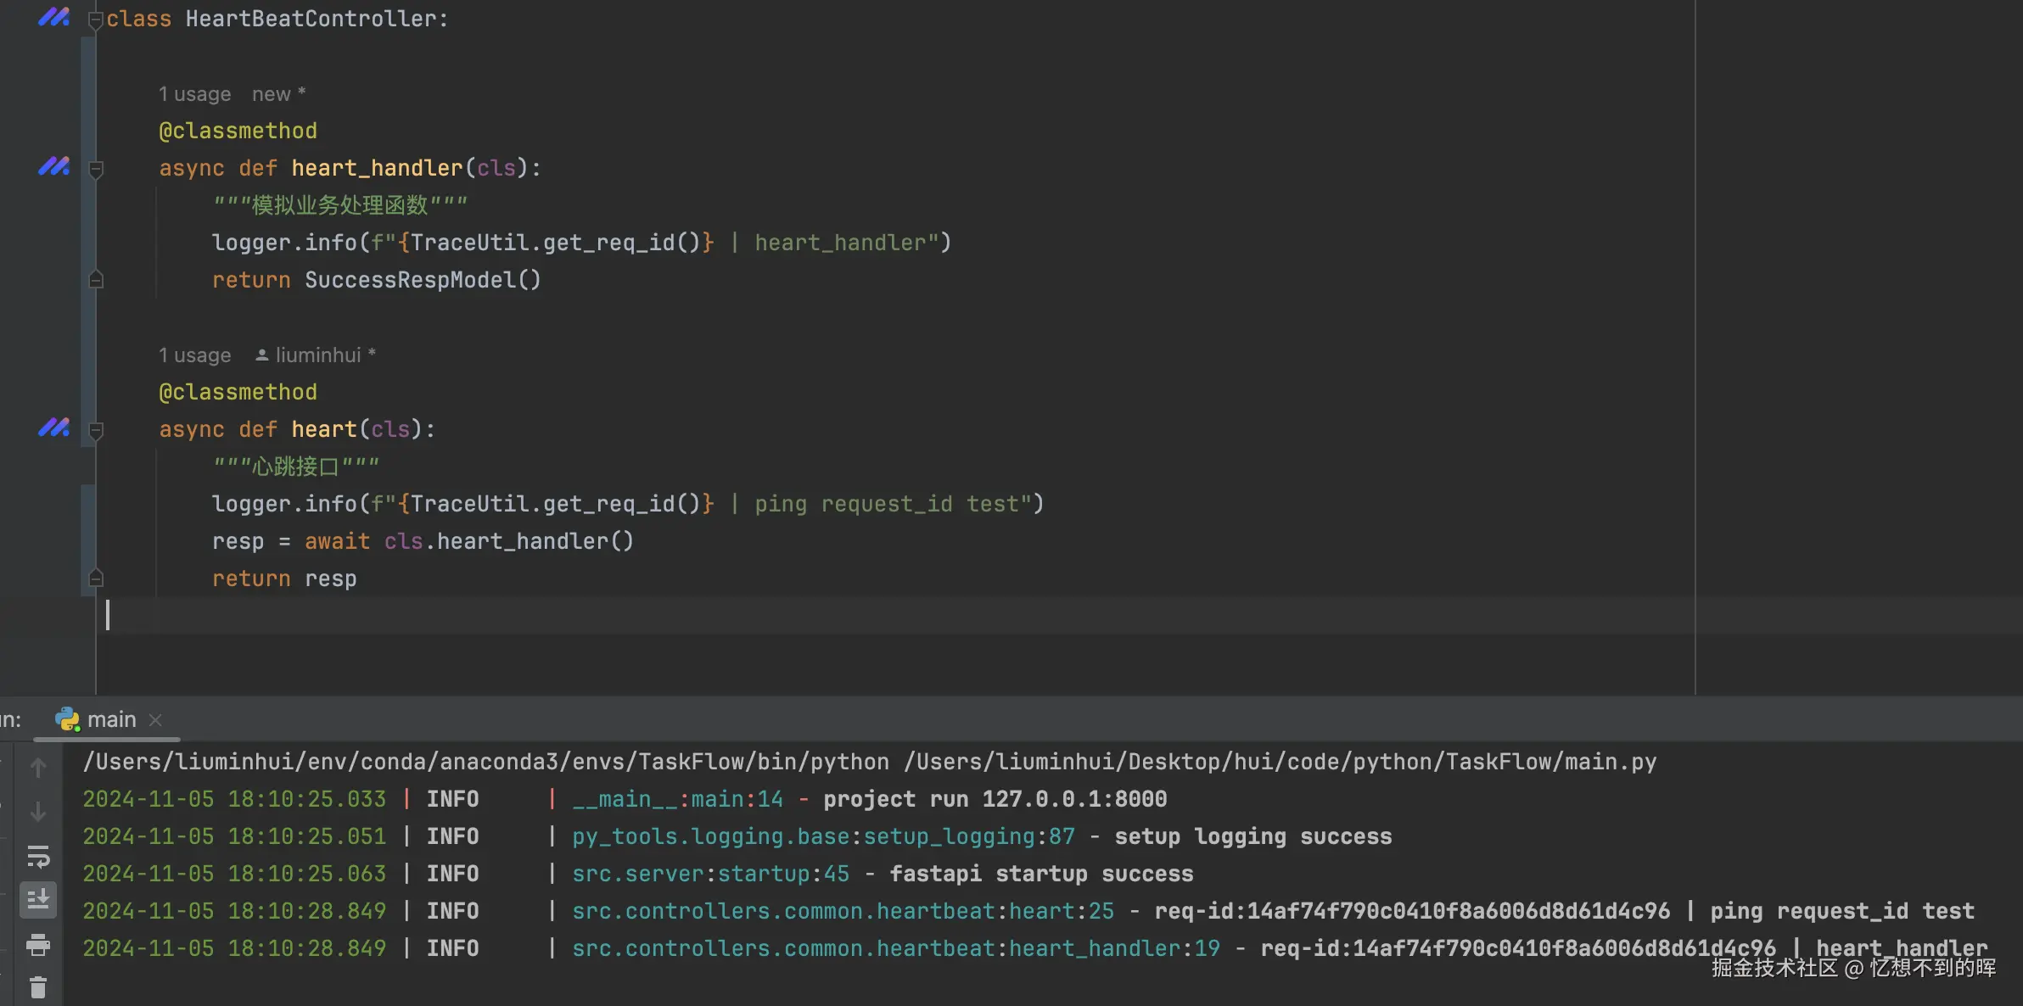Click '1 usage' hint above heart_handler
This screenshot has height=1006, width=2023.
[194, 94]
